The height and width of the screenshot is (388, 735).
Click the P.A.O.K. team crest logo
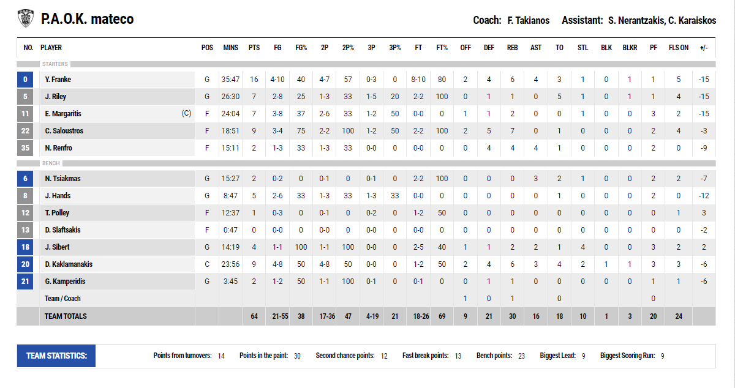(x=26, y=19)
